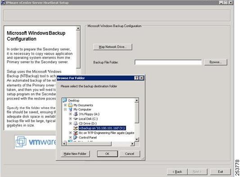Go Back in the setup wizard
This screenshot has width=240, height=177.
177,172
